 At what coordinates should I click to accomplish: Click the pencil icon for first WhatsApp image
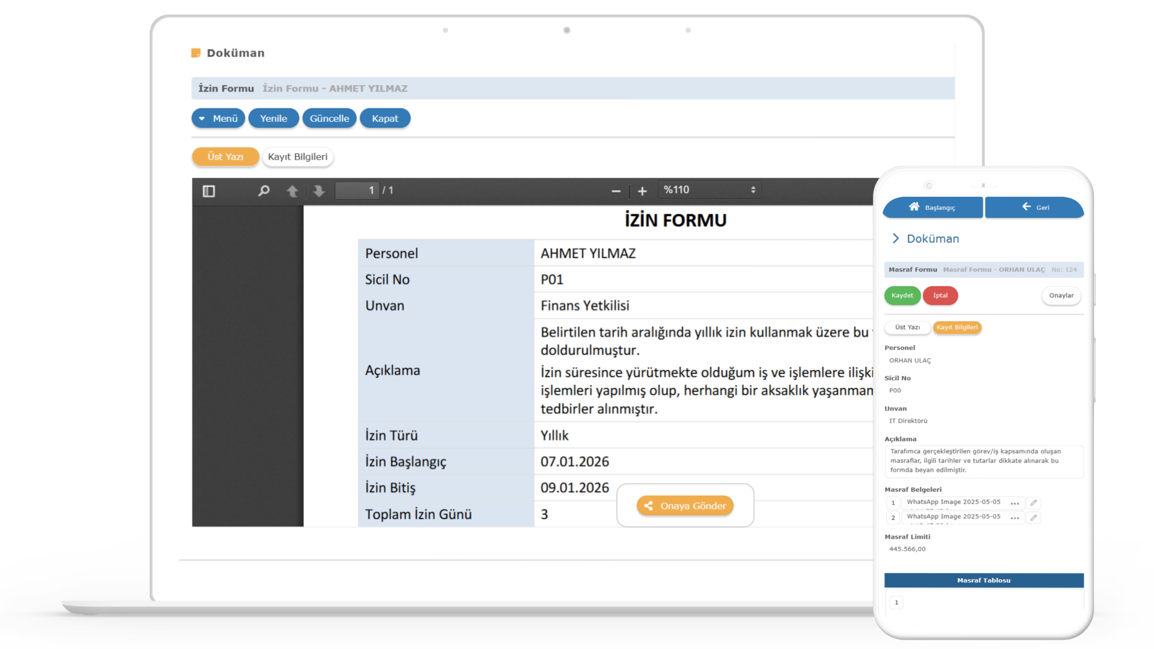[x=1034, y=503]
